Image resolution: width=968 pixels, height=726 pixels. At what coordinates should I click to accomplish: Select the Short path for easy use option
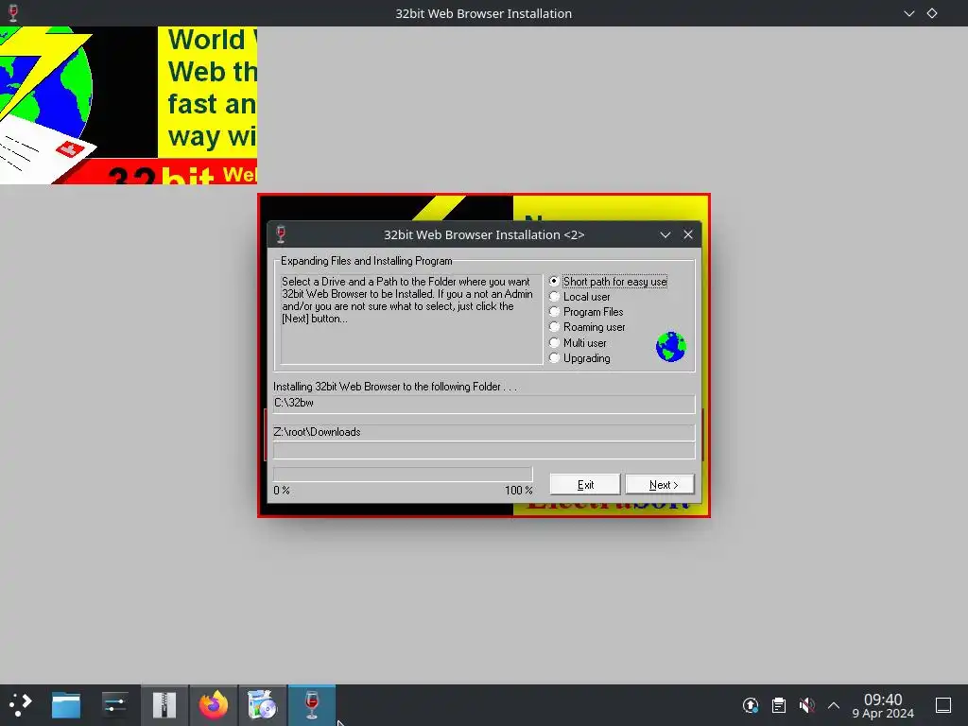(608, 282)
